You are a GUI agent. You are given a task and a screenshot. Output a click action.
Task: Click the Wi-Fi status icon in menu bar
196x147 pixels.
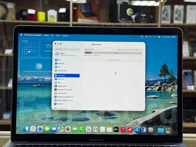point(147,37)
